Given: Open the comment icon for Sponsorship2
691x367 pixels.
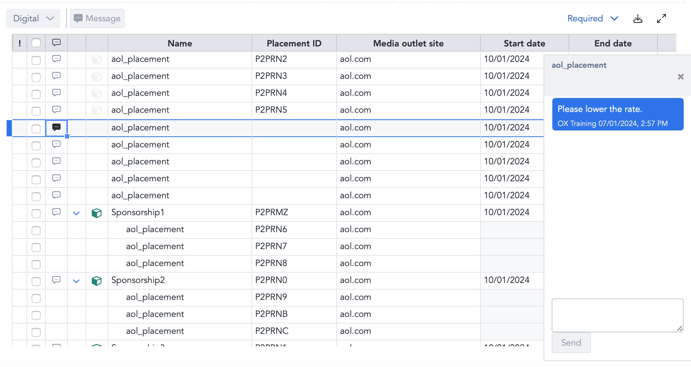Looking at the screenshot, I should click(x=56, y=280).
